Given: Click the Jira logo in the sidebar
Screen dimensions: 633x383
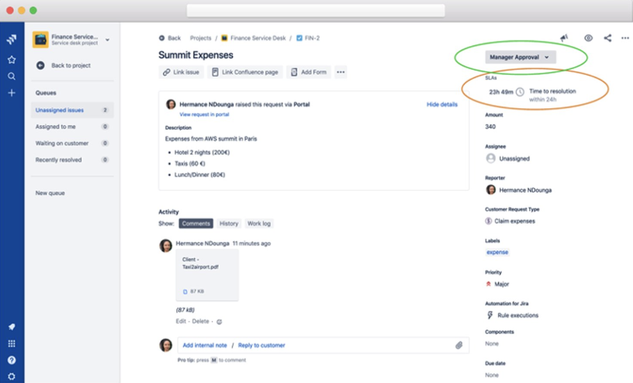Looking at the screenshot, I should click(x=12, y=40).
